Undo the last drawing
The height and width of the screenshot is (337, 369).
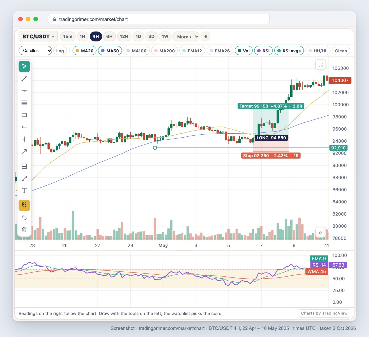click(24, 218)
